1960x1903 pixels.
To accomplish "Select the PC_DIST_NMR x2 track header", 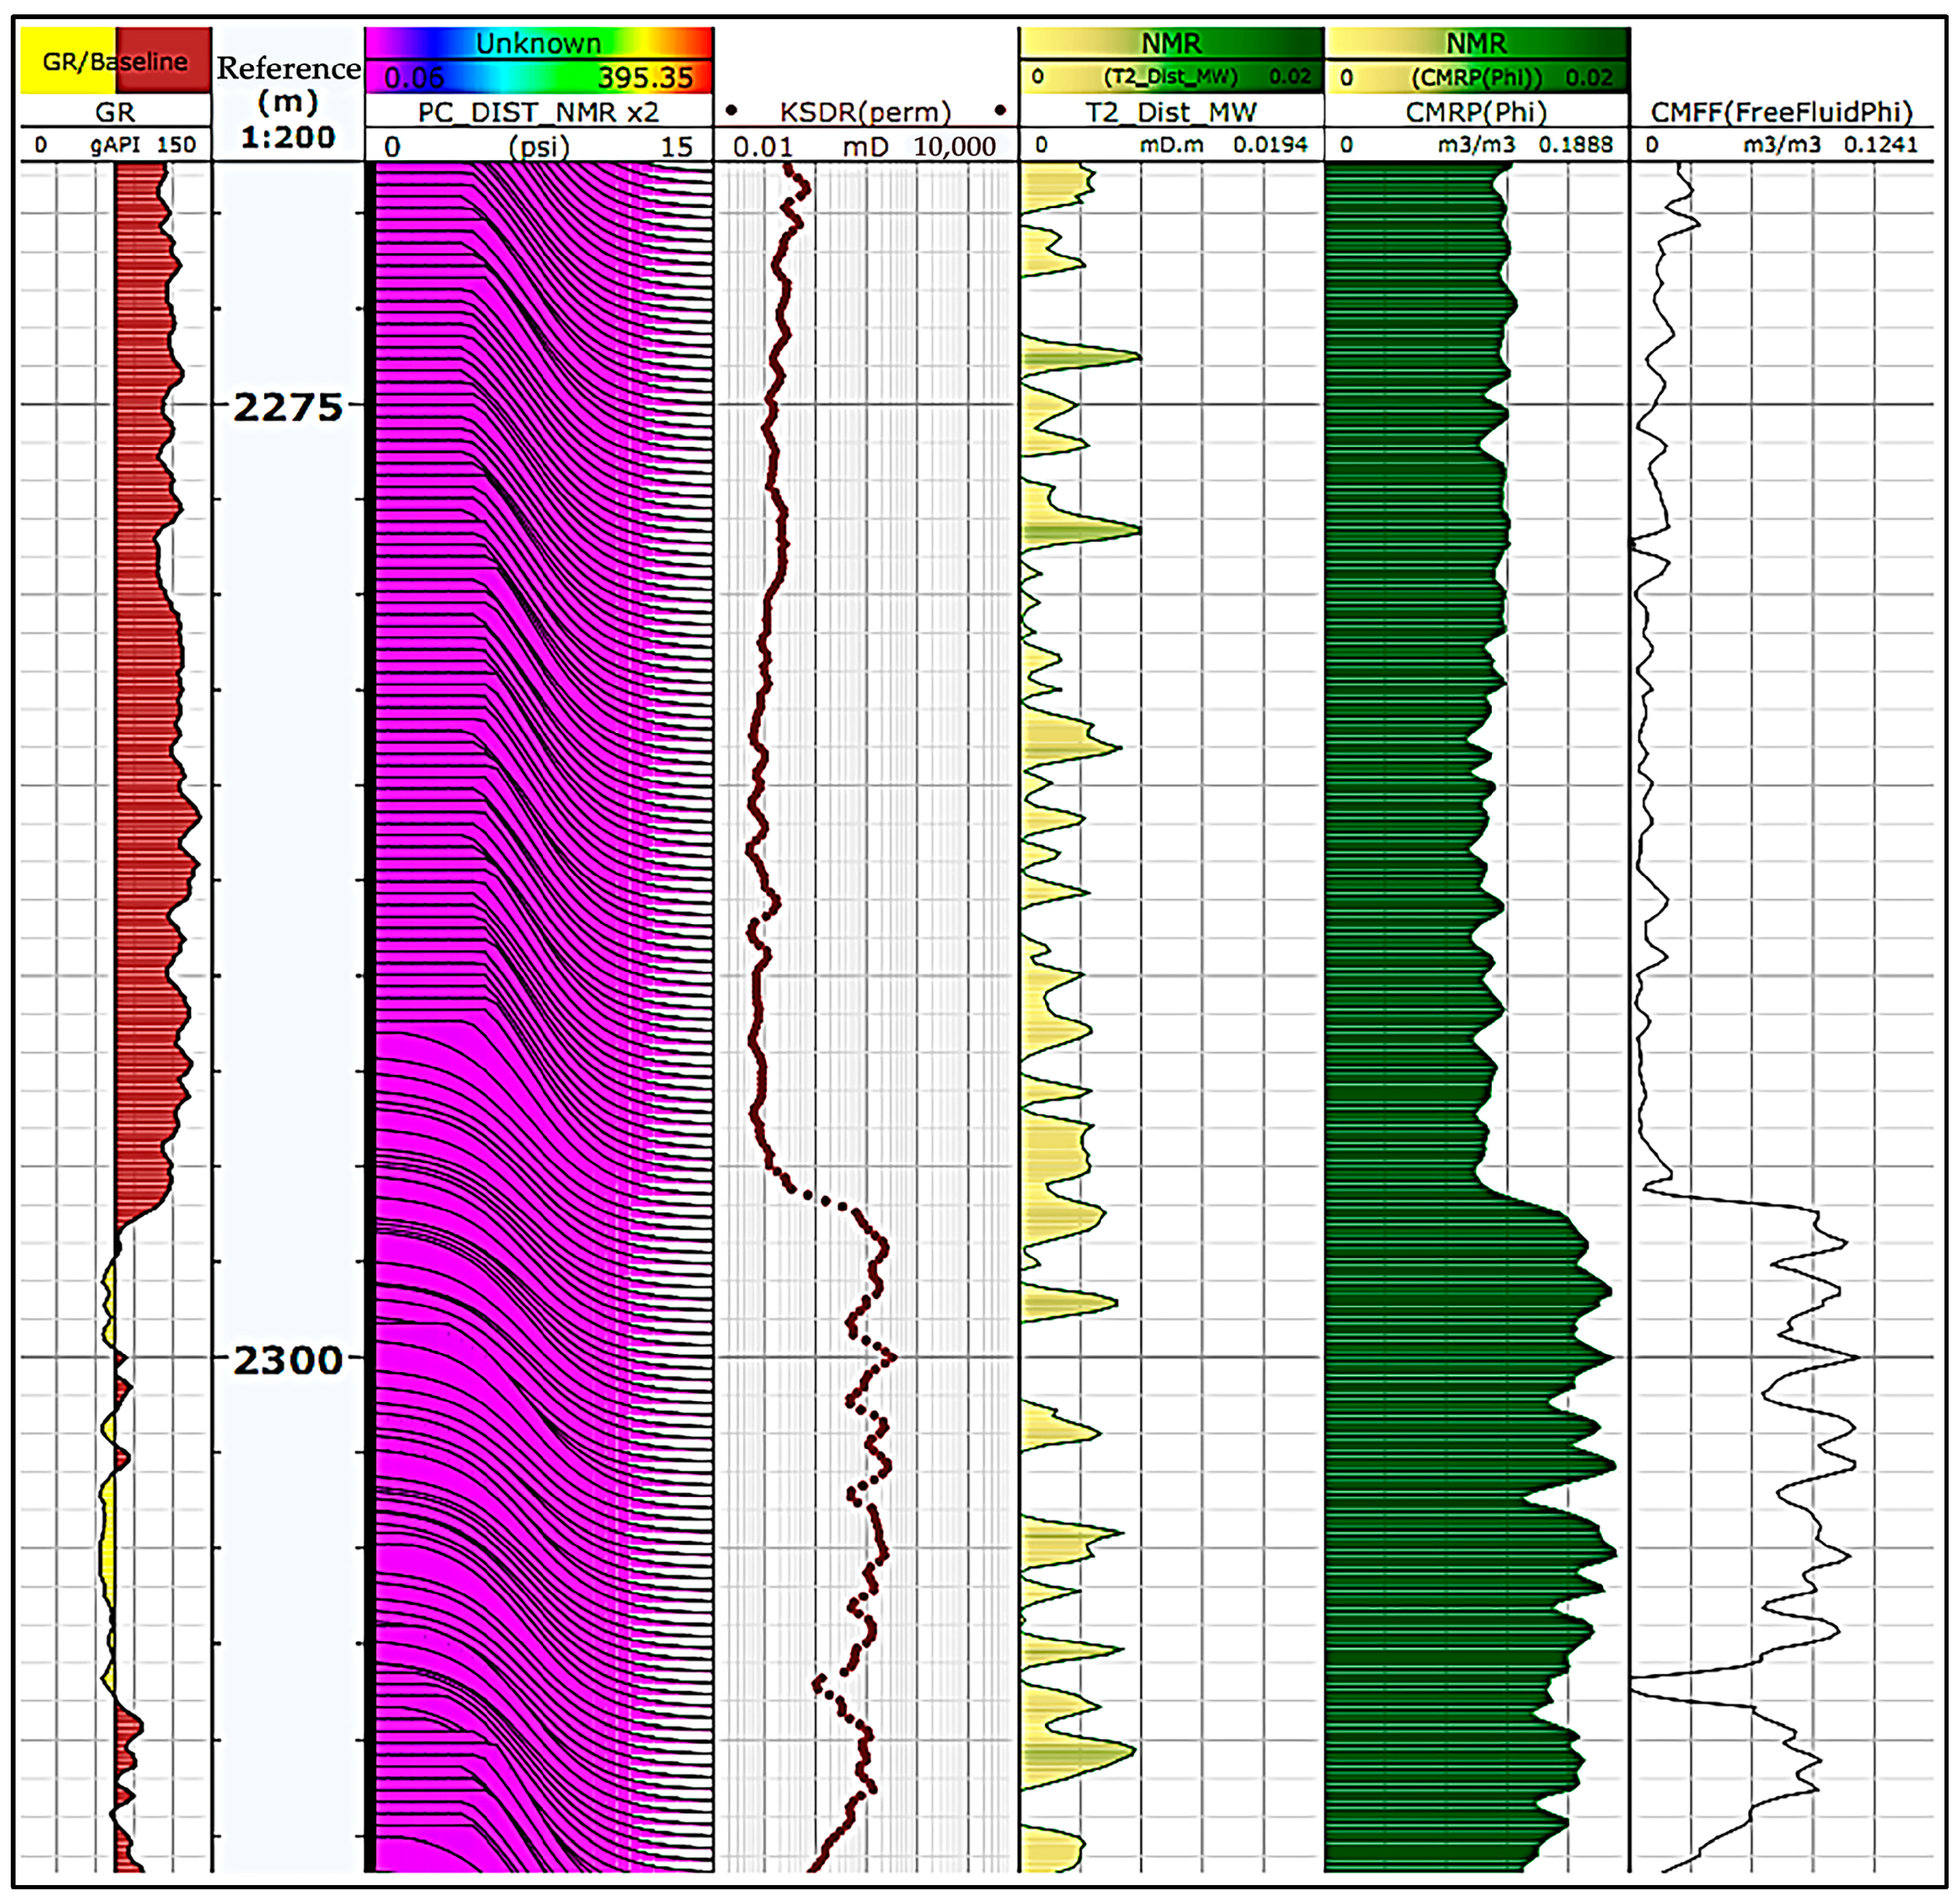I will 538,112.
